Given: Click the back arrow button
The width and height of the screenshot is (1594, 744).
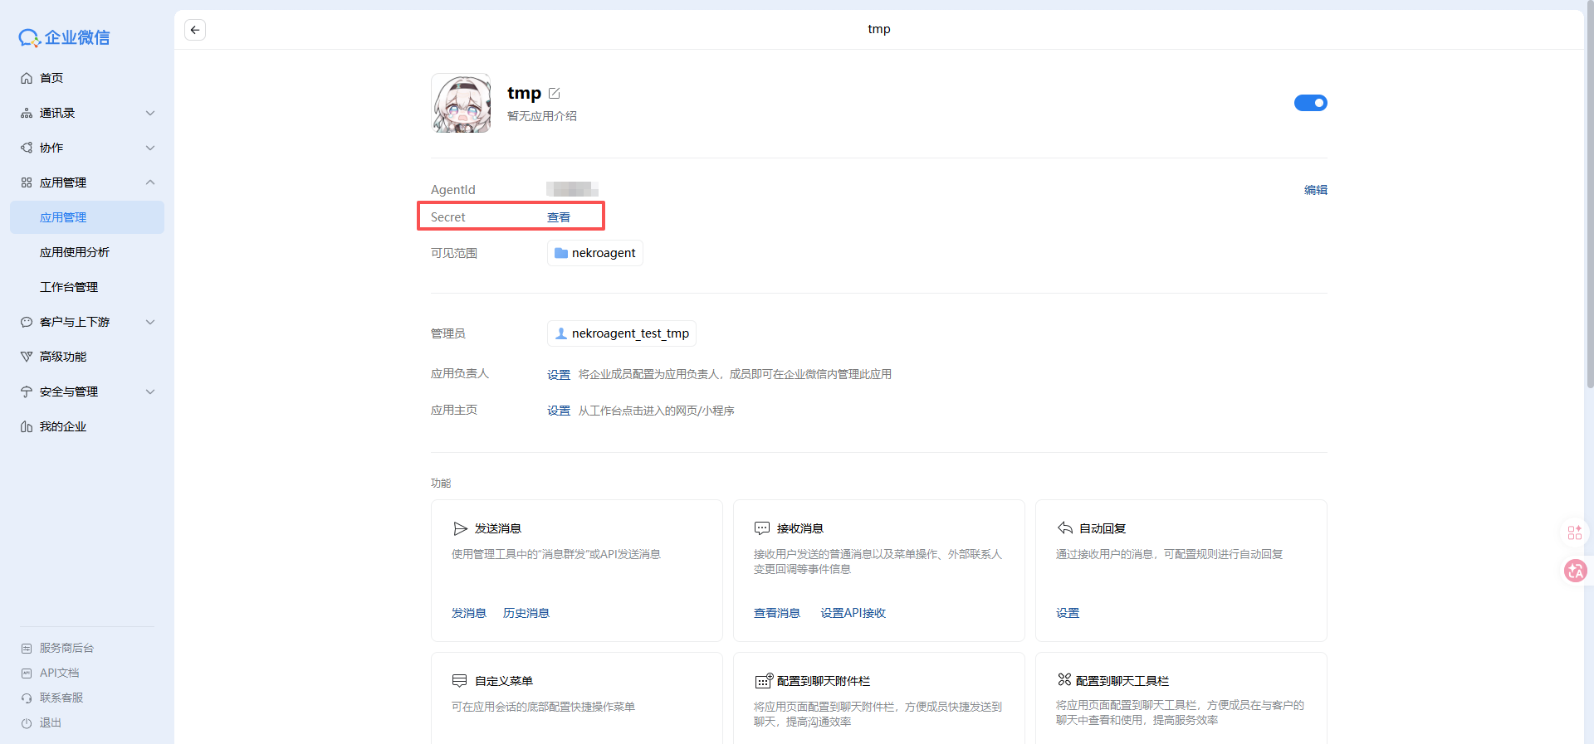Looking at the screenshot, I should point(195,30).
